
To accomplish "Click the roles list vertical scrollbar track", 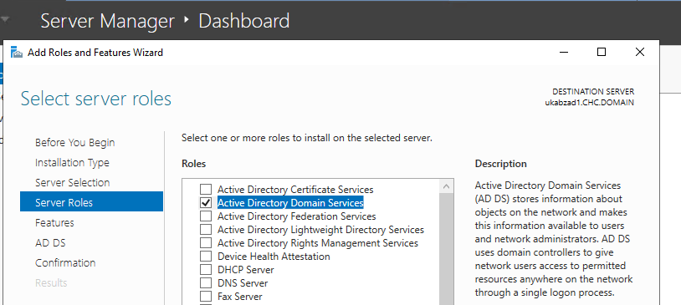I will 447,250.
